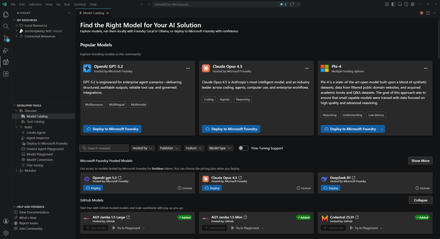This screenshot has height=239, width=440.
Task: Open the Edit menu
Action: (x=22, y=4)
